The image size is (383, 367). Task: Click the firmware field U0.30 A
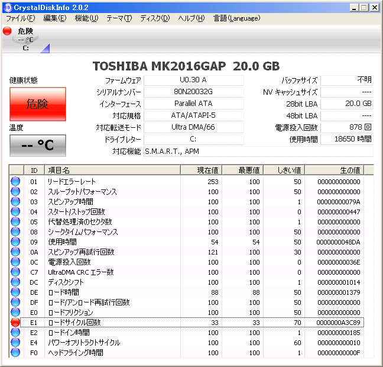[x=194, y=80]
